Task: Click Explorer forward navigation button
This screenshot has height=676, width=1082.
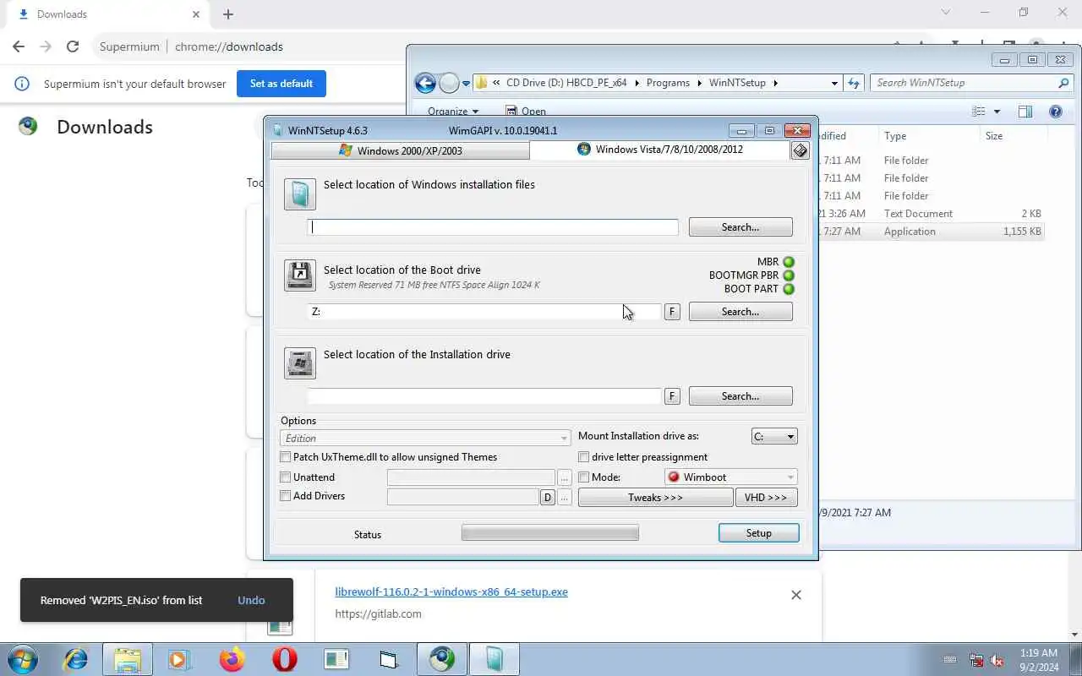Action: [x=449, y=83]
